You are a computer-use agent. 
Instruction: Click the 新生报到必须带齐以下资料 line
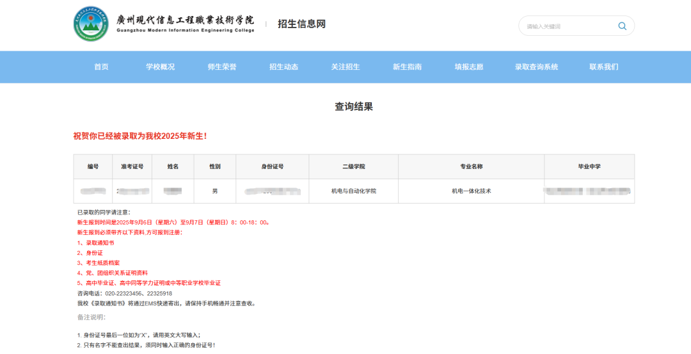click(x=129, y=233)
